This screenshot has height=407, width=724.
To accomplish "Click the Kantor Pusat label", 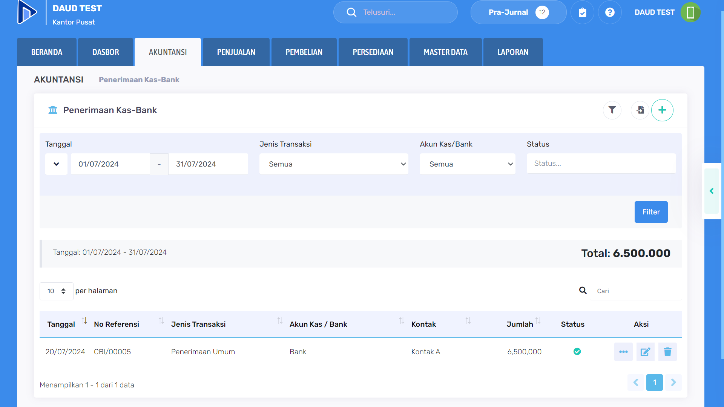I will 74,22.
